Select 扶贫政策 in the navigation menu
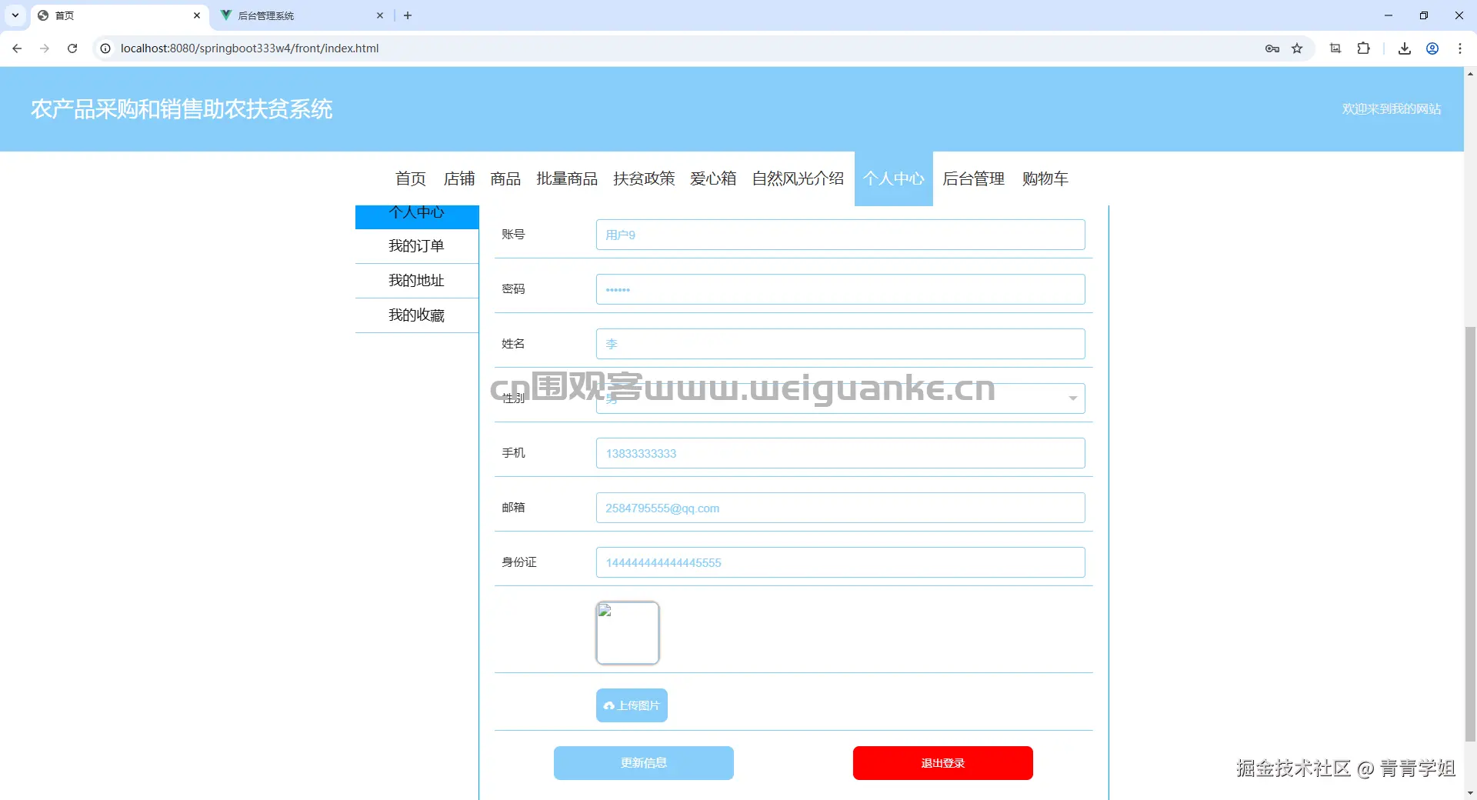 [644, 178]
